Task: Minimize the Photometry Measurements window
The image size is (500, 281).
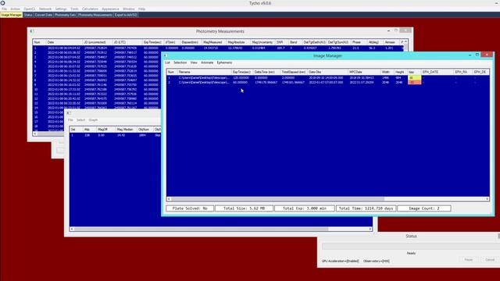Action: point(388,30)
